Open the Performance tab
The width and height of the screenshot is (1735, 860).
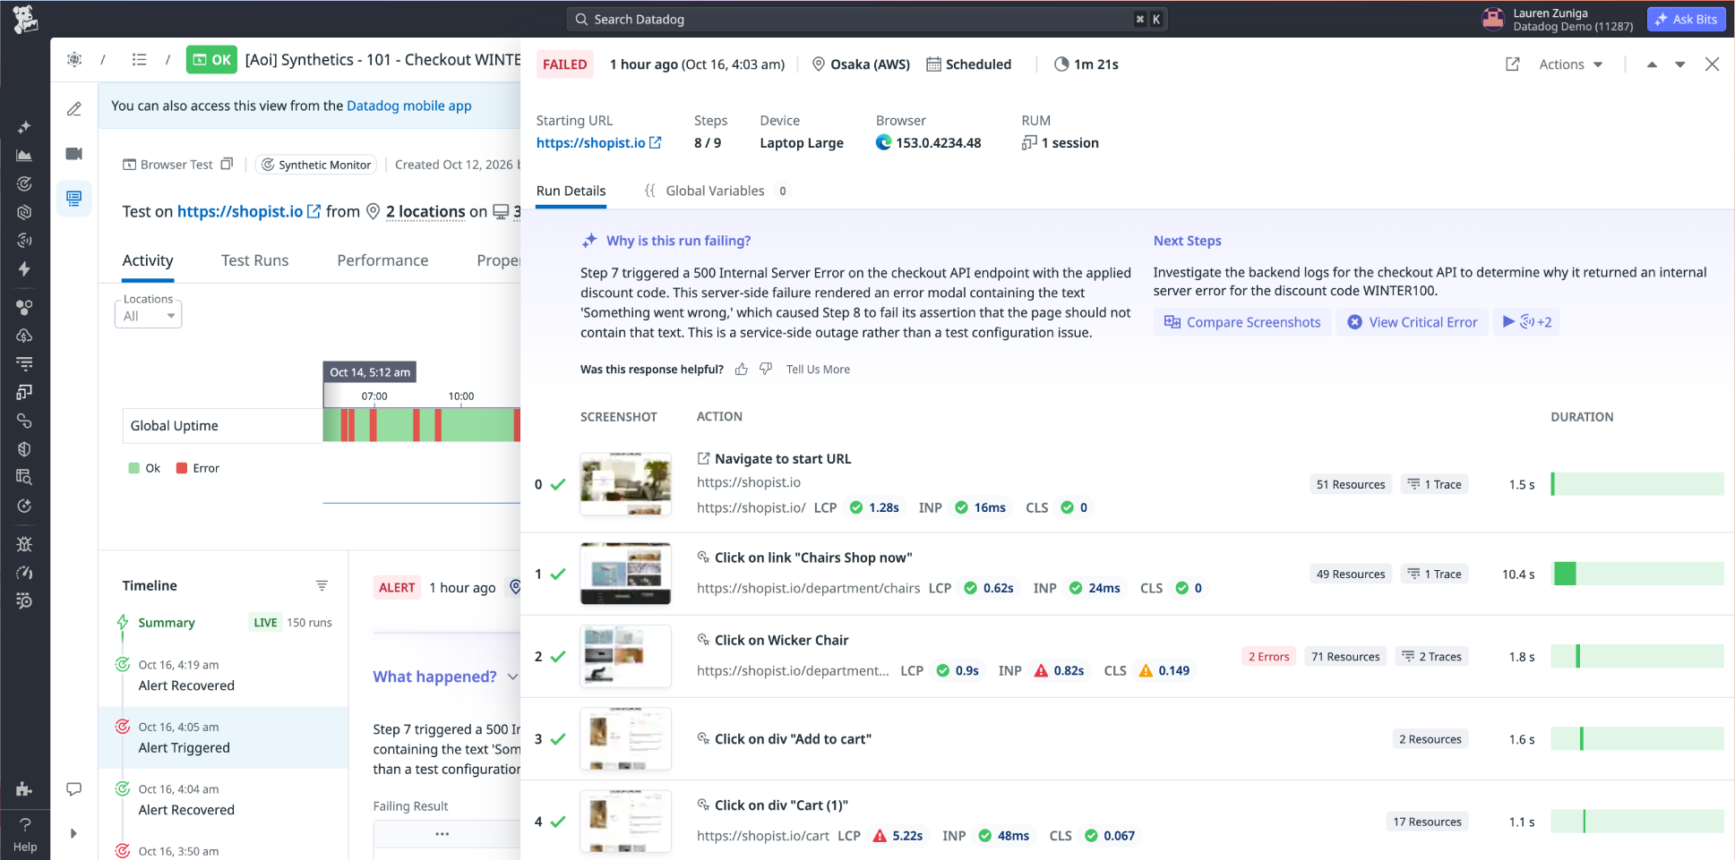[x=382, y=260]
